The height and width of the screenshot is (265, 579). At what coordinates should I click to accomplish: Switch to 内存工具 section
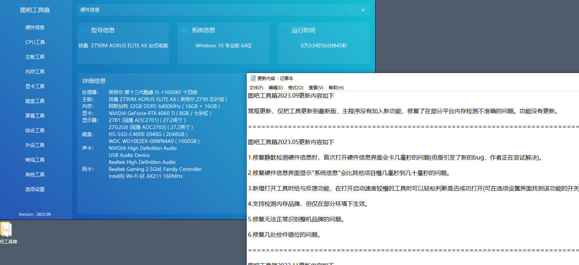[35, 71]
